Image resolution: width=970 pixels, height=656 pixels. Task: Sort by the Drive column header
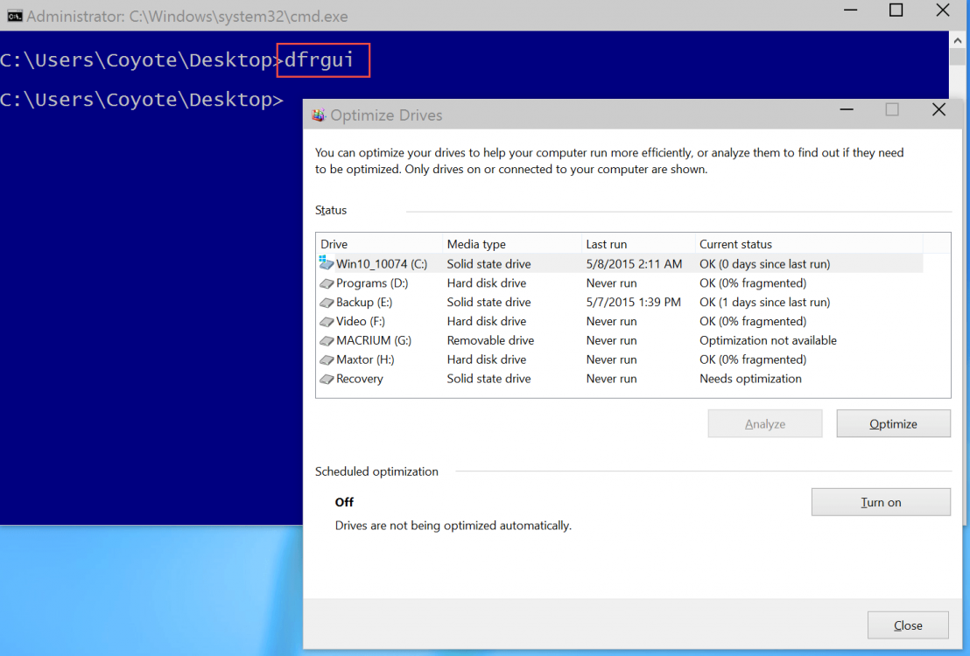coord(334,244)
